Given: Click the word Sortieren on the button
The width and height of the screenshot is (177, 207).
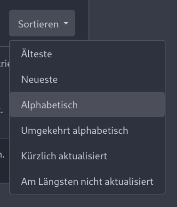Looking at the screenshot, I should point(38,24).
